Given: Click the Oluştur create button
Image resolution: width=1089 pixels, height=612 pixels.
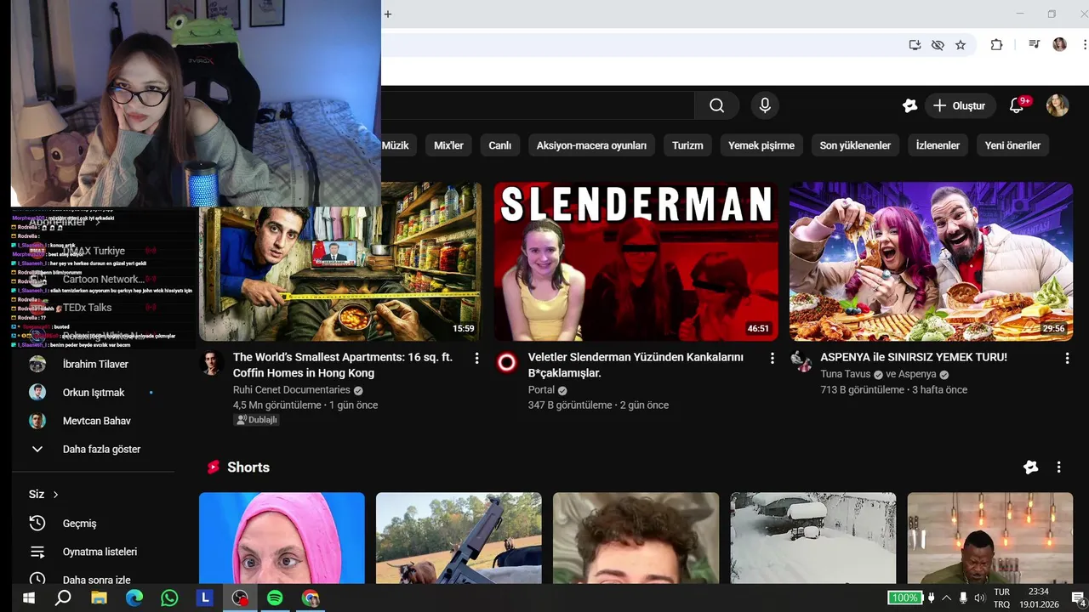Looking at the screenshot, I should [960, 105].
